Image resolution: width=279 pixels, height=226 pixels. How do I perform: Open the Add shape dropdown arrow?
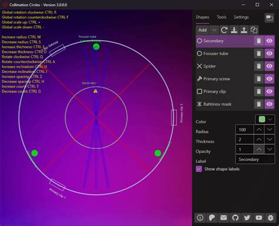click(214, 30)
